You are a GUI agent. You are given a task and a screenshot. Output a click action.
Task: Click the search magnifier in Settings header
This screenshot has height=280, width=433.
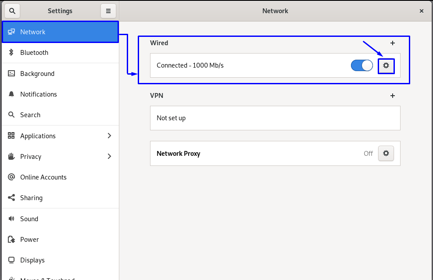pos(12,11)
